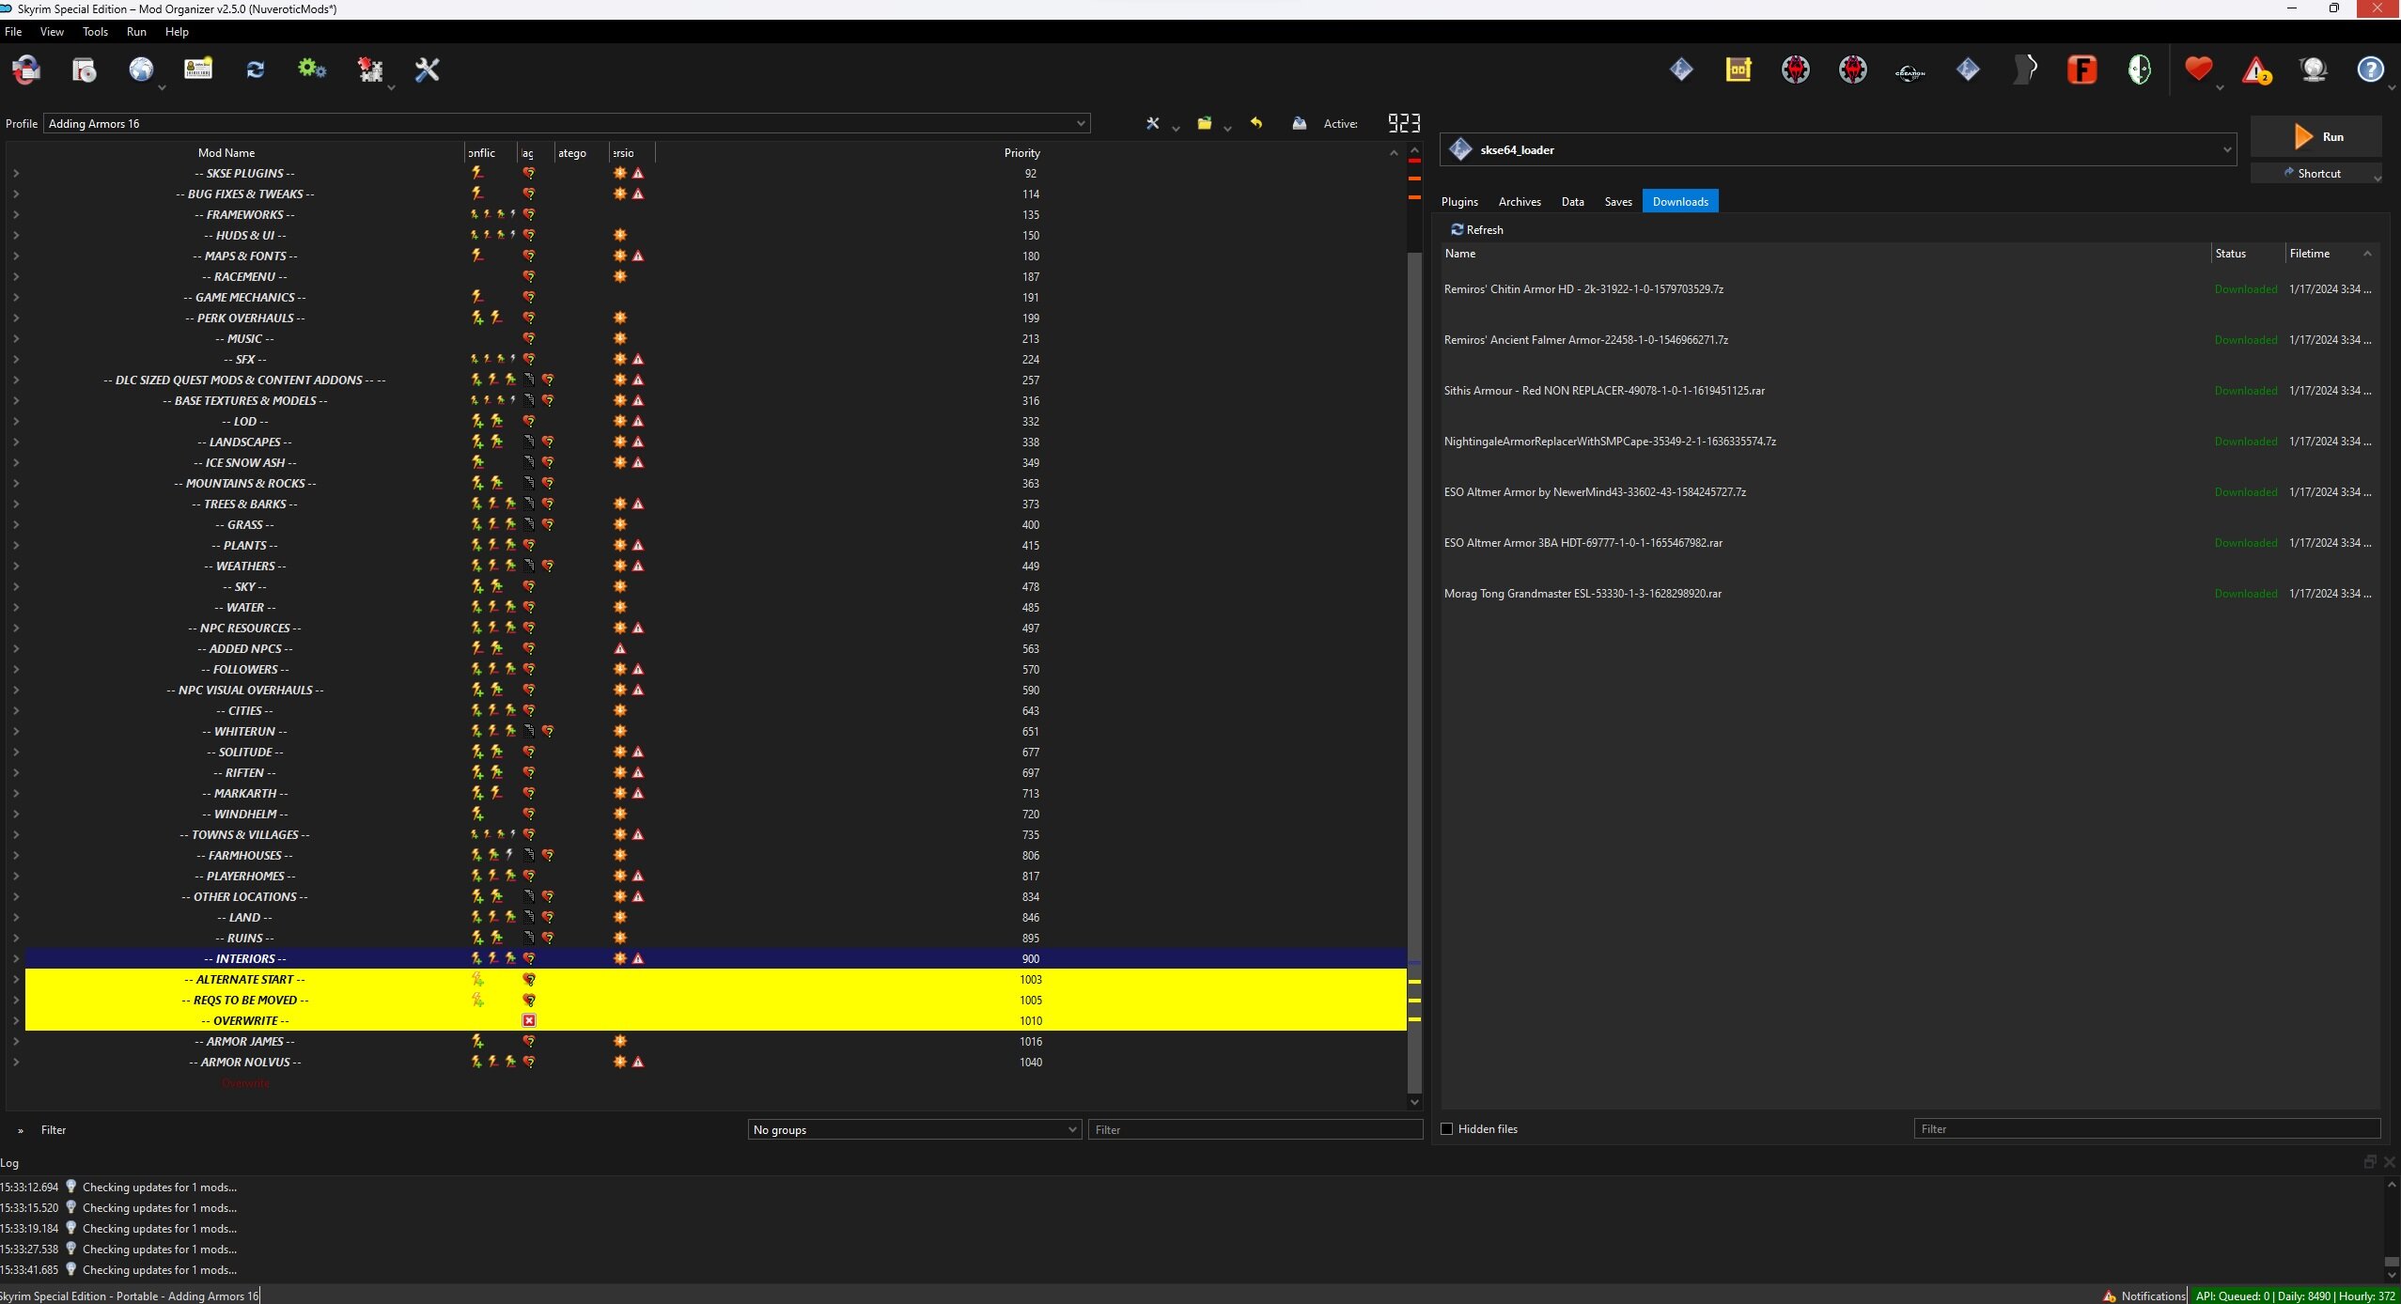Open the File menu
The image size is (2401, 1304).
[13, 31]
